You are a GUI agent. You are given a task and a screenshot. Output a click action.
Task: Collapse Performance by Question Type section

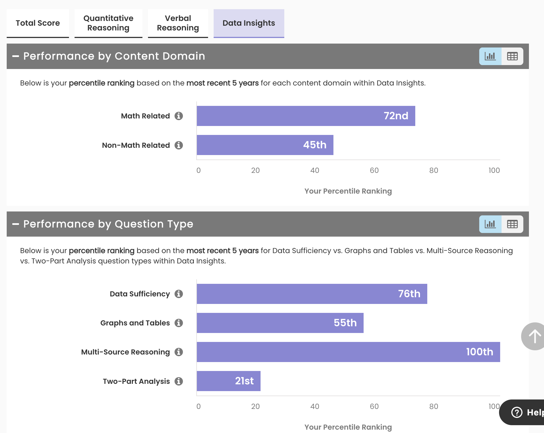pos(16,224)
